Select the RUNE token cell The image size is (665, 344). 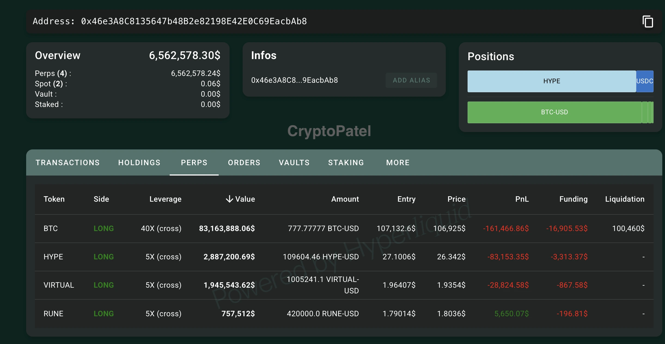(x=53, y=314)
